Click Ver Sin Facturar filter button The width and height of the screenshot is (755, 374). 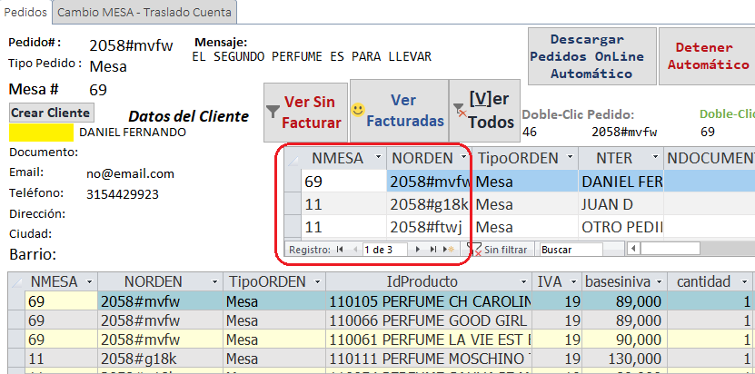click(304, 112)
